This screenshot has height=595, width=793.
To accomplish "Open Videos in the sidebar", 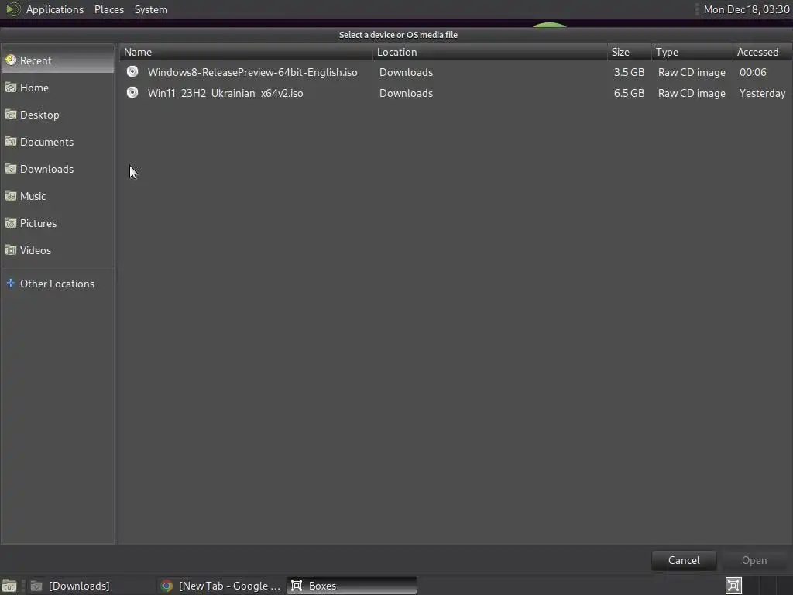I will [x=57, y=250].
